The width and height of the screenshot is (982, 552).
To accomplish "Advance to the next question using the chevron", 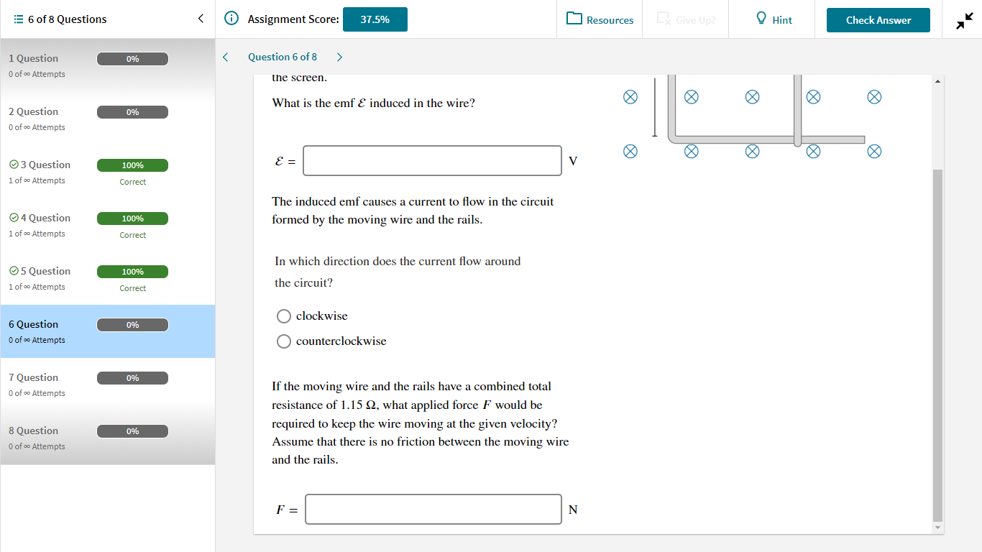I will click(x=339, y=56).
